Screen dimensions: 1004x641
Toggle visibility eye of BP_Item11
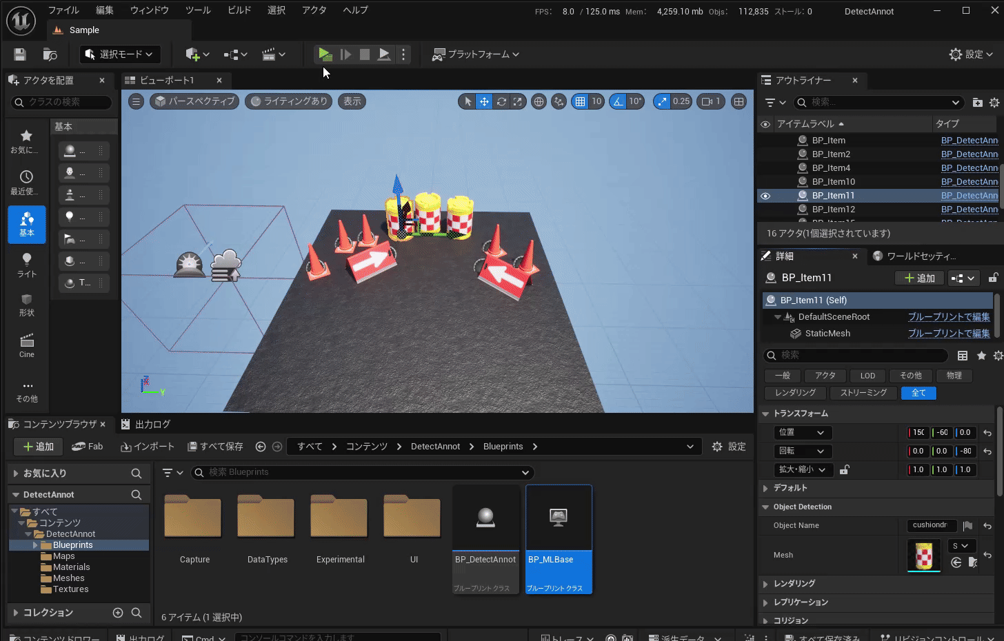pyautogui.click(x=765, y=196)
